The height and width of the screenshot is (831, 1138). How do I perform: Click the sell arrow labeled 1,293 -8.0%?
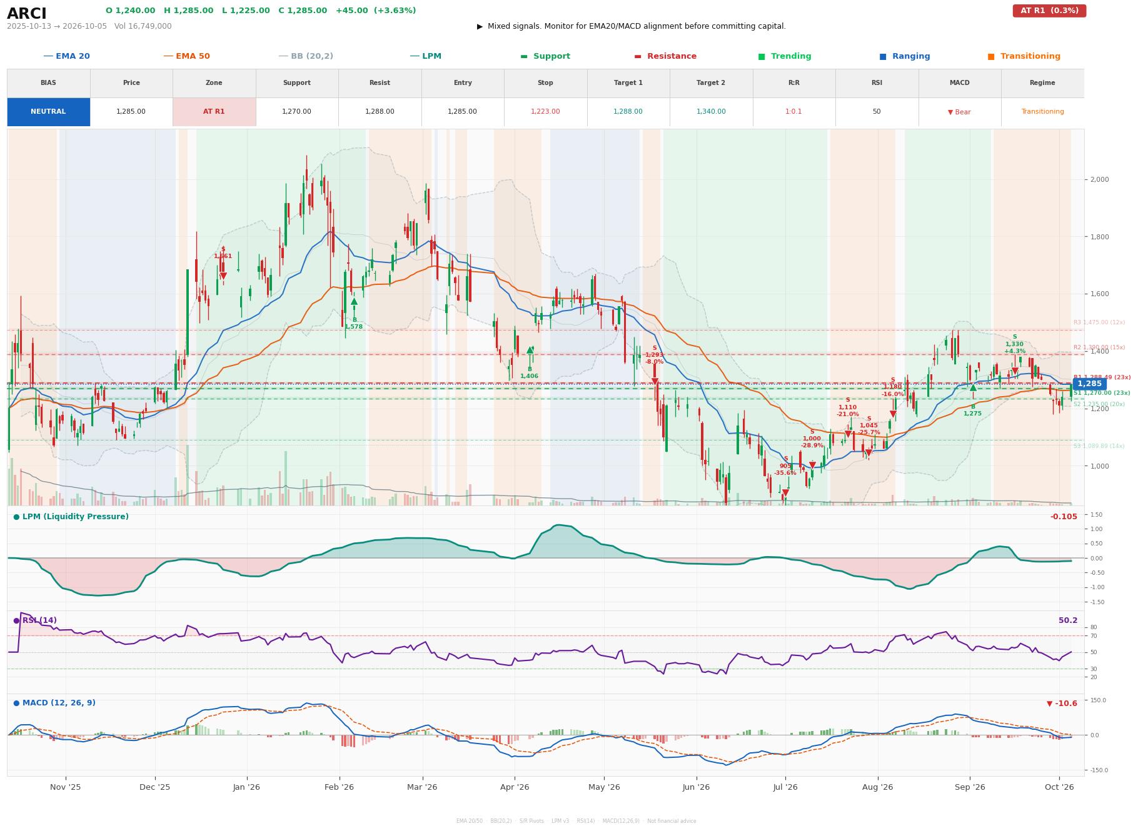pyautogui.click(x=655, y=381)
